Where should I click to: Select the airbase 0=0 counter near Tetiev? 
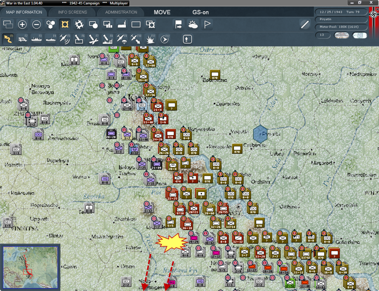click(x=89, y=208)
